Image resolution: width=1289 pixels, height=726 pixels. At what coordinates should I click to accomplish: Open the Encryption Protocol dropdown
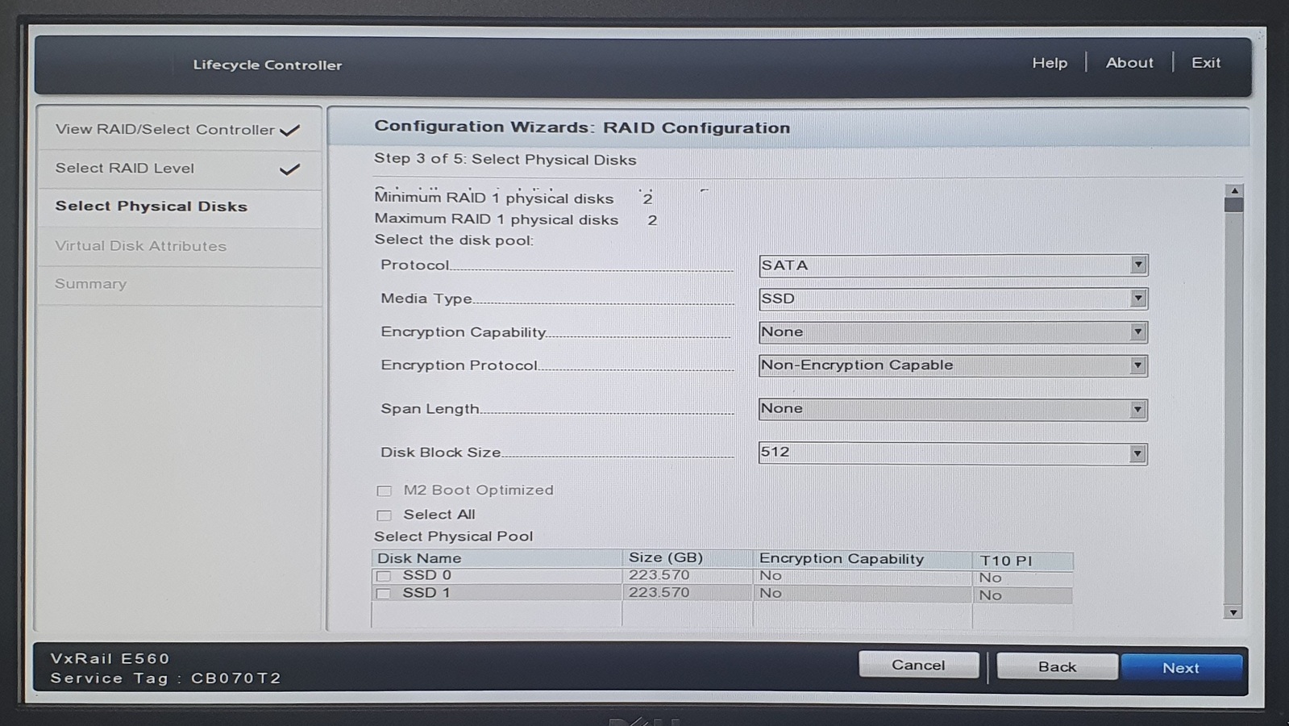point(953,365)
